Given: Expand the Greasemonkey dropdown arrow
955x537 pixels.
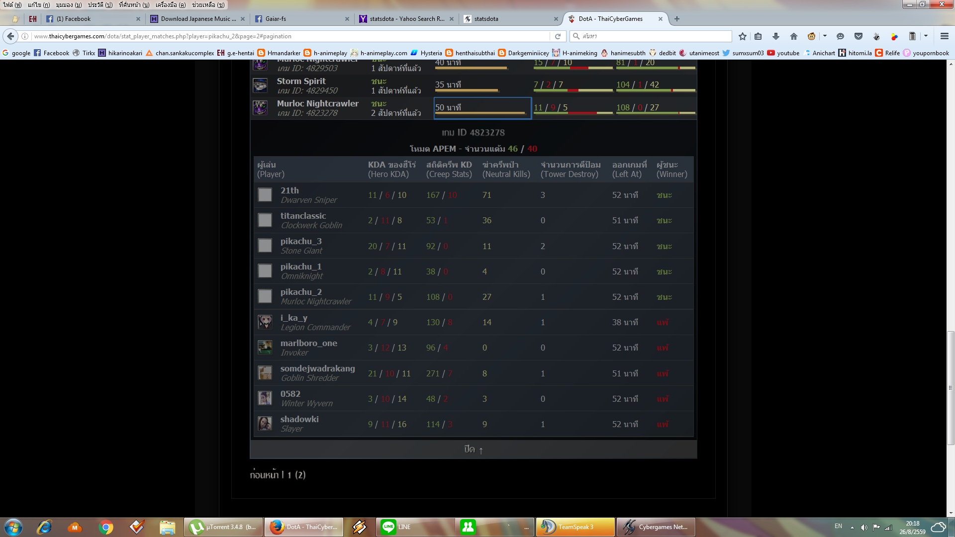Looking at the screenshot, I should [x=825, y=36].
